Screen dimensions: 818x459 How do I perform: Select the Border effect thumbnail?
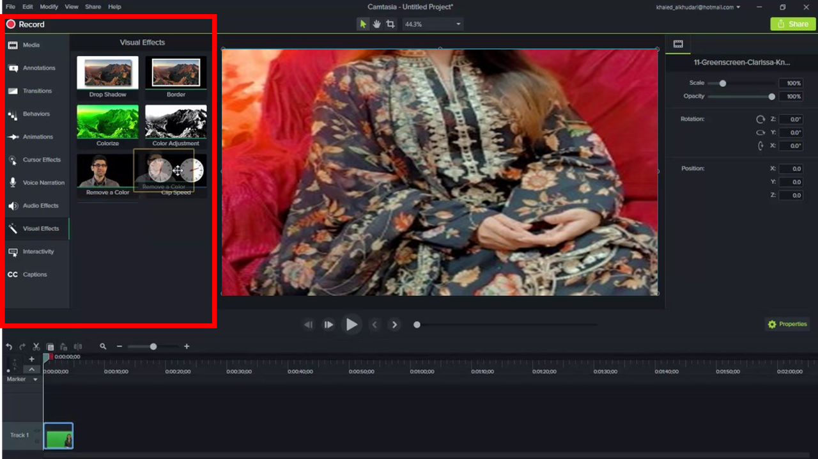tap(176, 77)
